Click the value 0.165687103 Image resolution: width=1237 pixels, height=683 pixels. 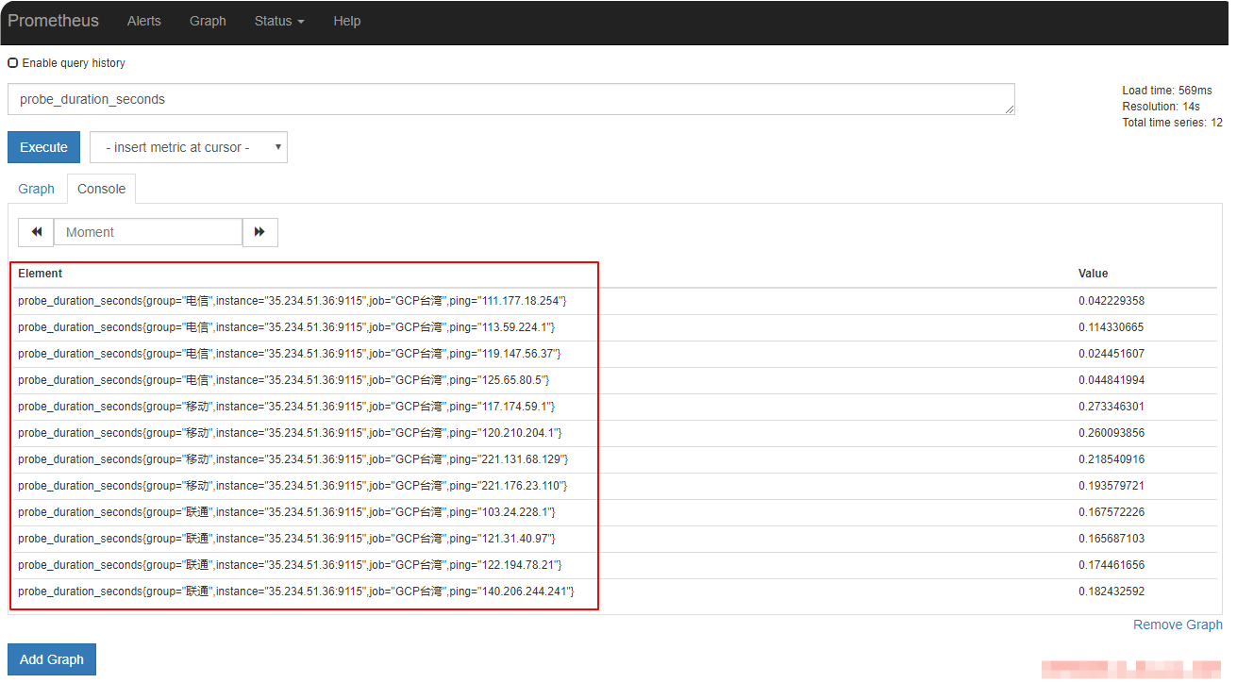coord(1112,539)
